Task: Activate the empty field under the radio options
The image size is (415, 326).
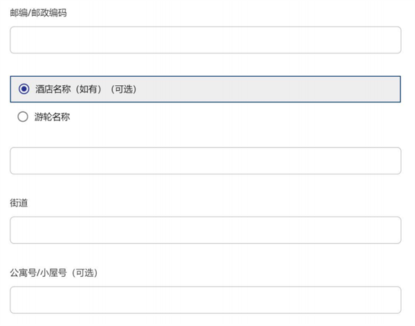Action: coord(205,161)
